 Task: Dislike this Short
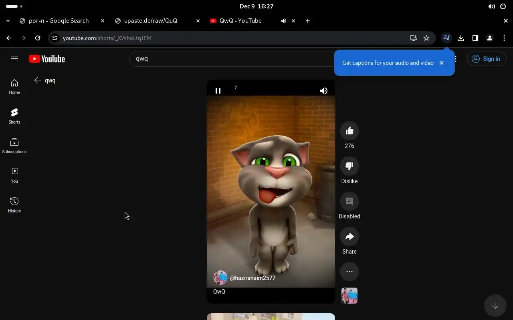point(349,166)
